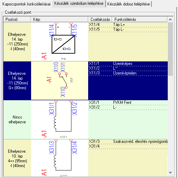This screenshot has width=178, height=178.
Task: Open the Készülék doboz felépítése tab
Action: tap(128, 4)
